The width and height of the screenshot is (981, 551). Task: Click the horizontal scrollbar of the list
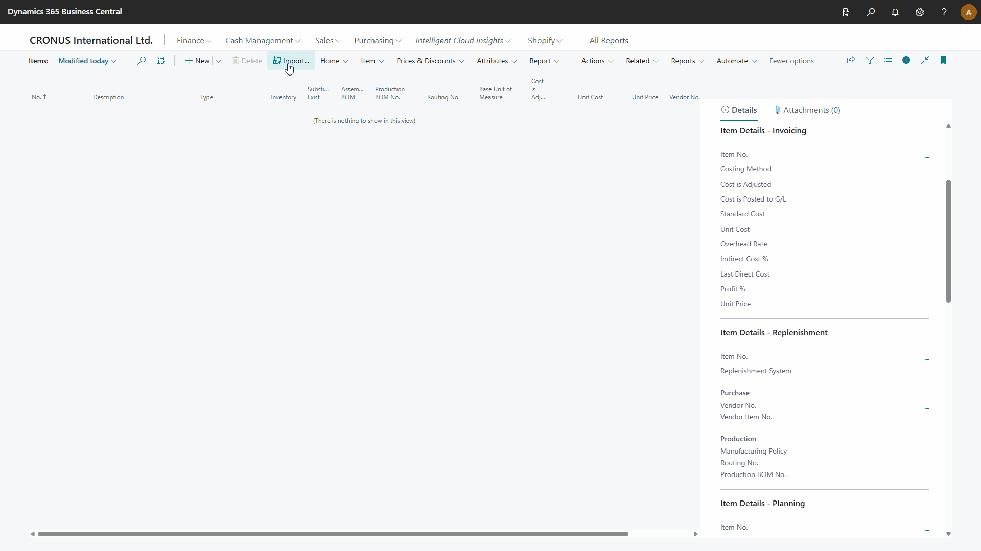click(333, 534)
